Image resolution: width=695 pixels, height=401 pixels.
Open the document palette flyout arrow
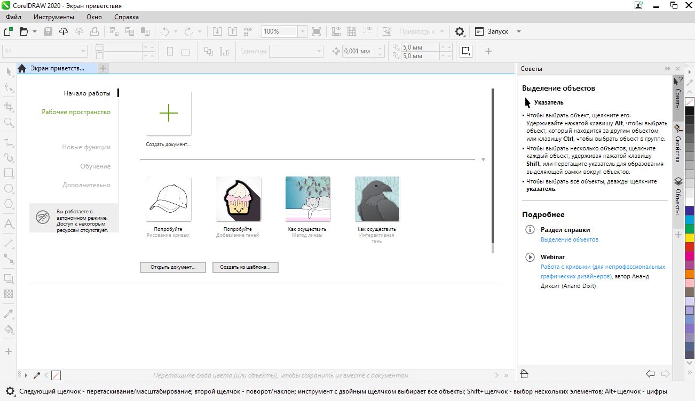[x=26, y=375]
